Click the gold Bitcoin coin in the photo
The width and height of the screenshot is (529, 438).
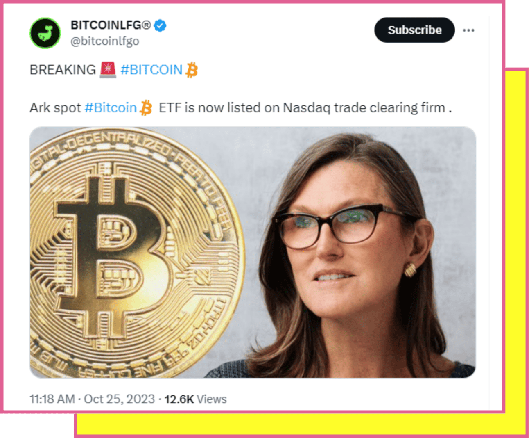pos(135,250)
